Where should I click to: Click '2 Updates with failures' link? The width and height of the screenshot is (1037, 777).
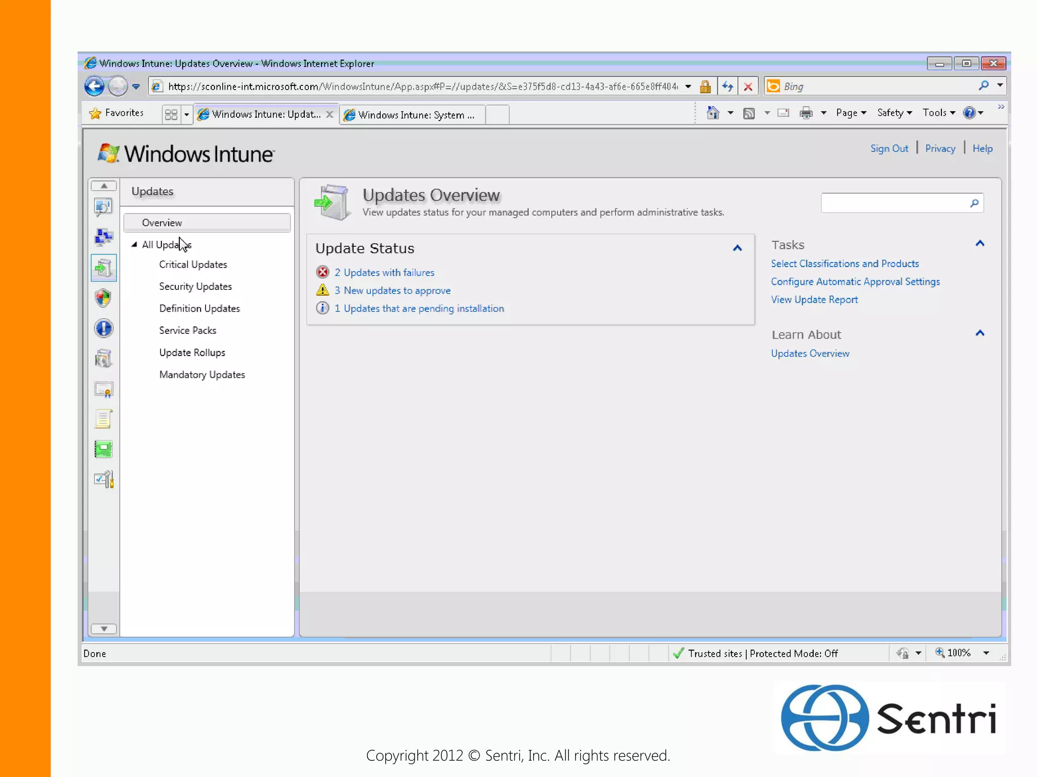384,273
